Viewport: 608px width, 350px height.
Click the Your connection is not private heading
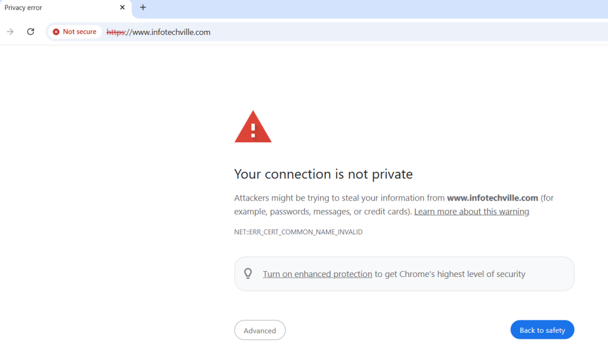click(324, 174)
